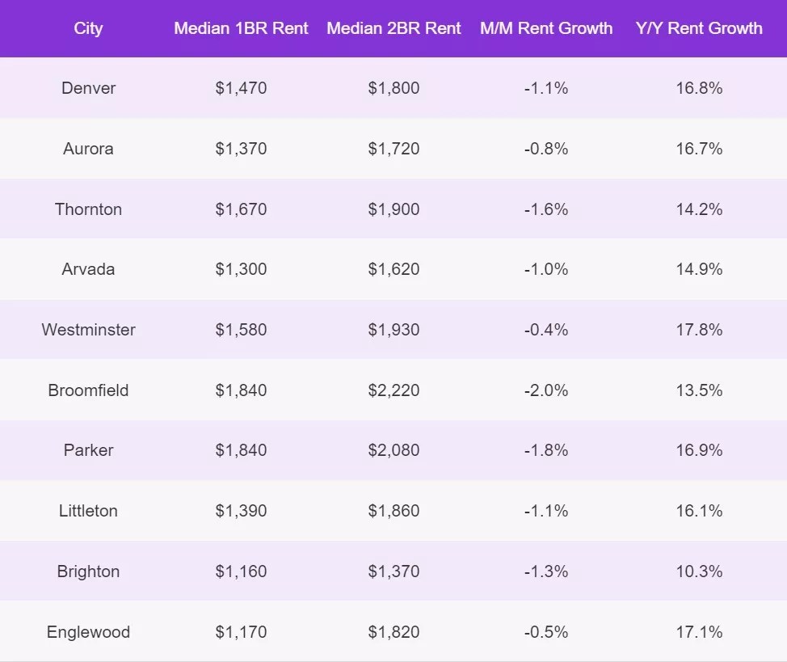Select the Median 2BR Rent header
This screenshot has height=662, width=787.
click(x=393, y=28)
